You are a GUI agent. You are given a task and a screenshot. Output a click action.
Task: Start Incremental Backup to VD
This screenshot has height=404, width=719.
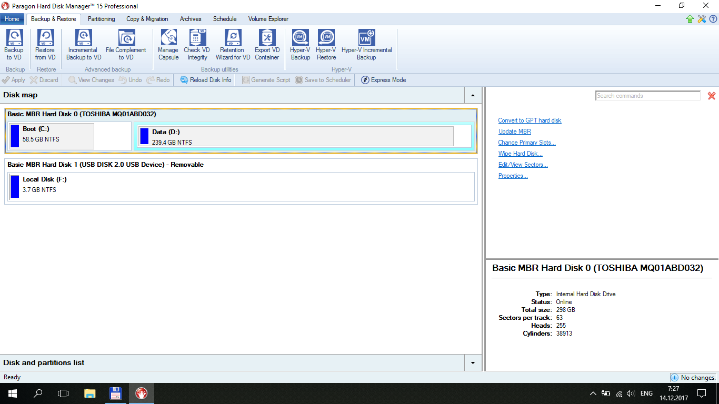click(x=83, y=45)
